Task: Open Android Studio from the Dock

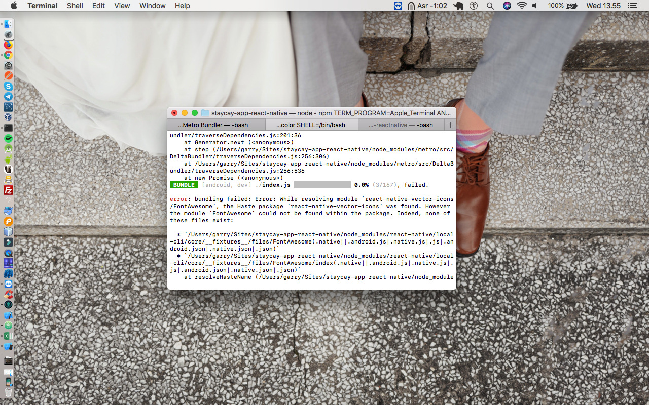Action: tap(8, 149)
